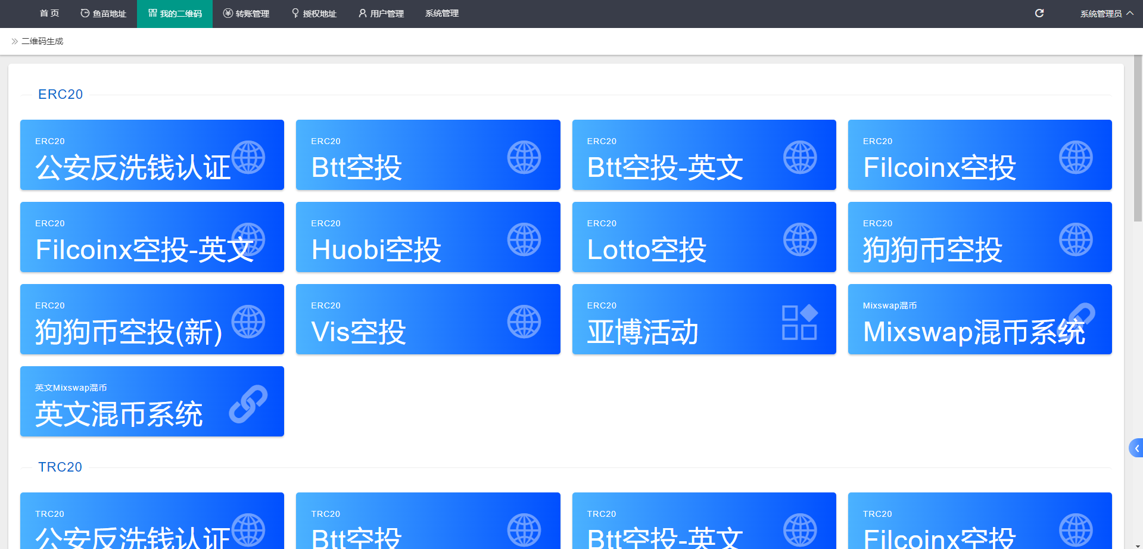Click the ¥ icon beside 转账管理

pyautogui.click(x=227, y=13)
